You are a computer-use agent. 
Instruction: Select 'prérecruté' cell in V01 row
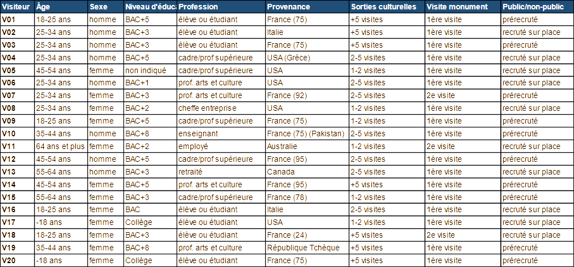click(x=537, y=20)
